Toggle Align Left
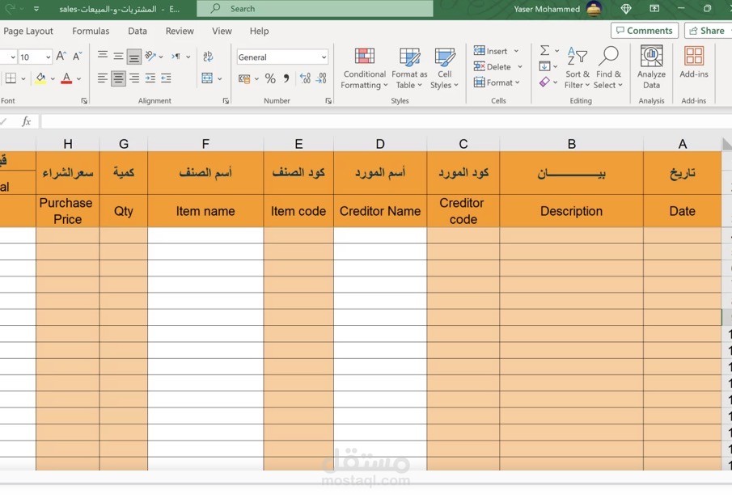 pos(103,78)
